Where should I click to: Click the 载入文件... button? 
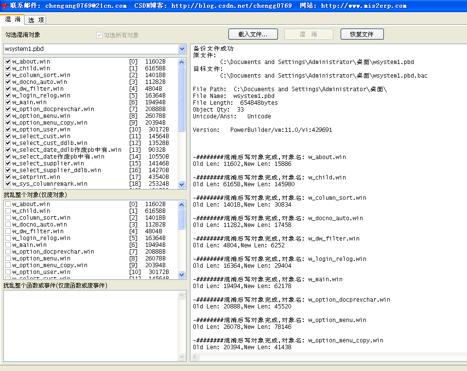tap(253, 34)
